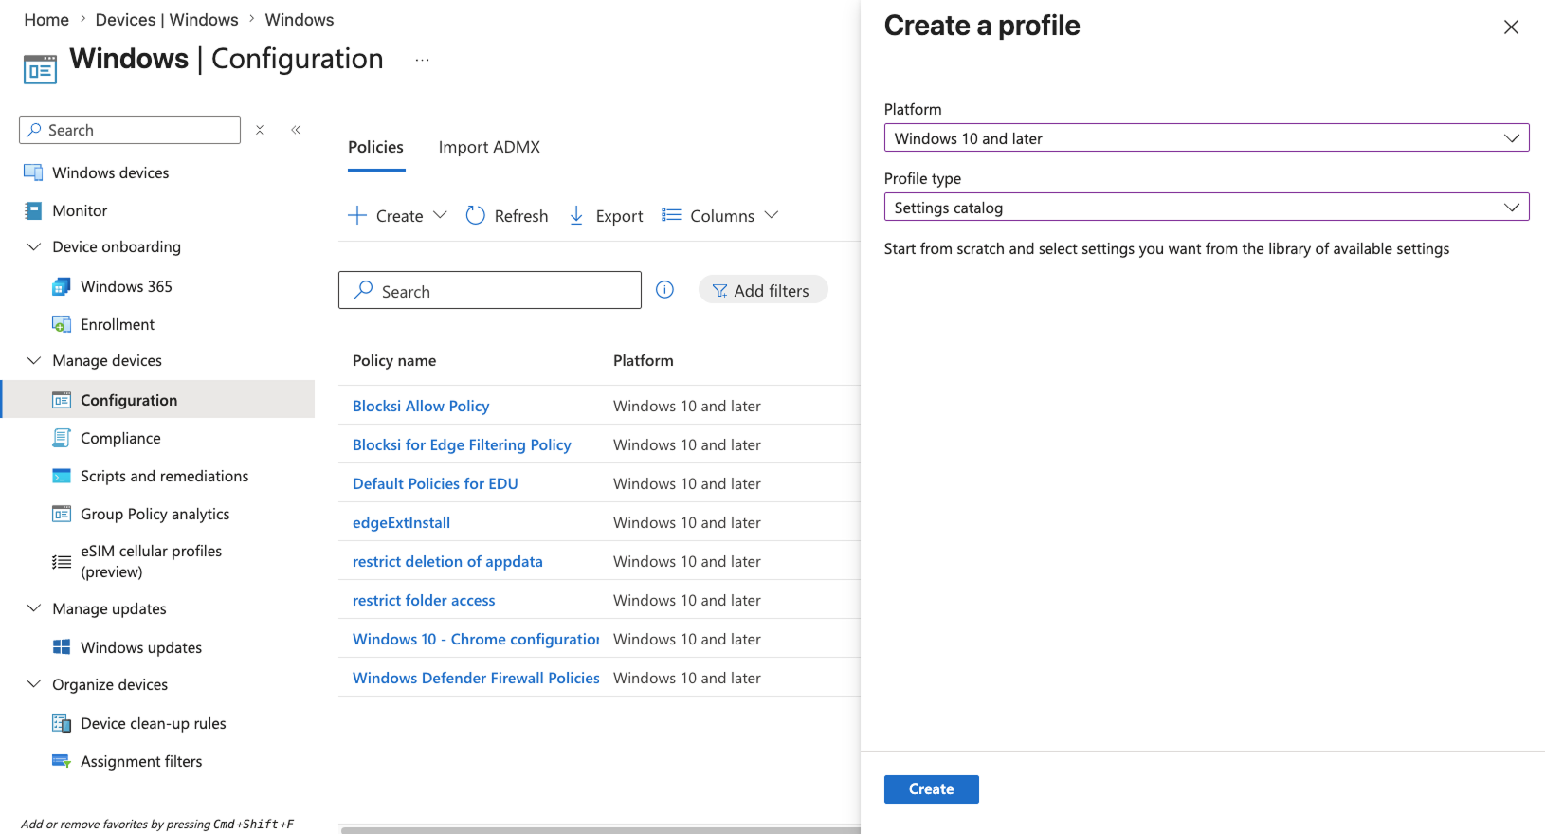Viewport: 1545px width, 834px height.
Task: Open the ellipsis menu beside page title
Action: [x=423, y=60]
